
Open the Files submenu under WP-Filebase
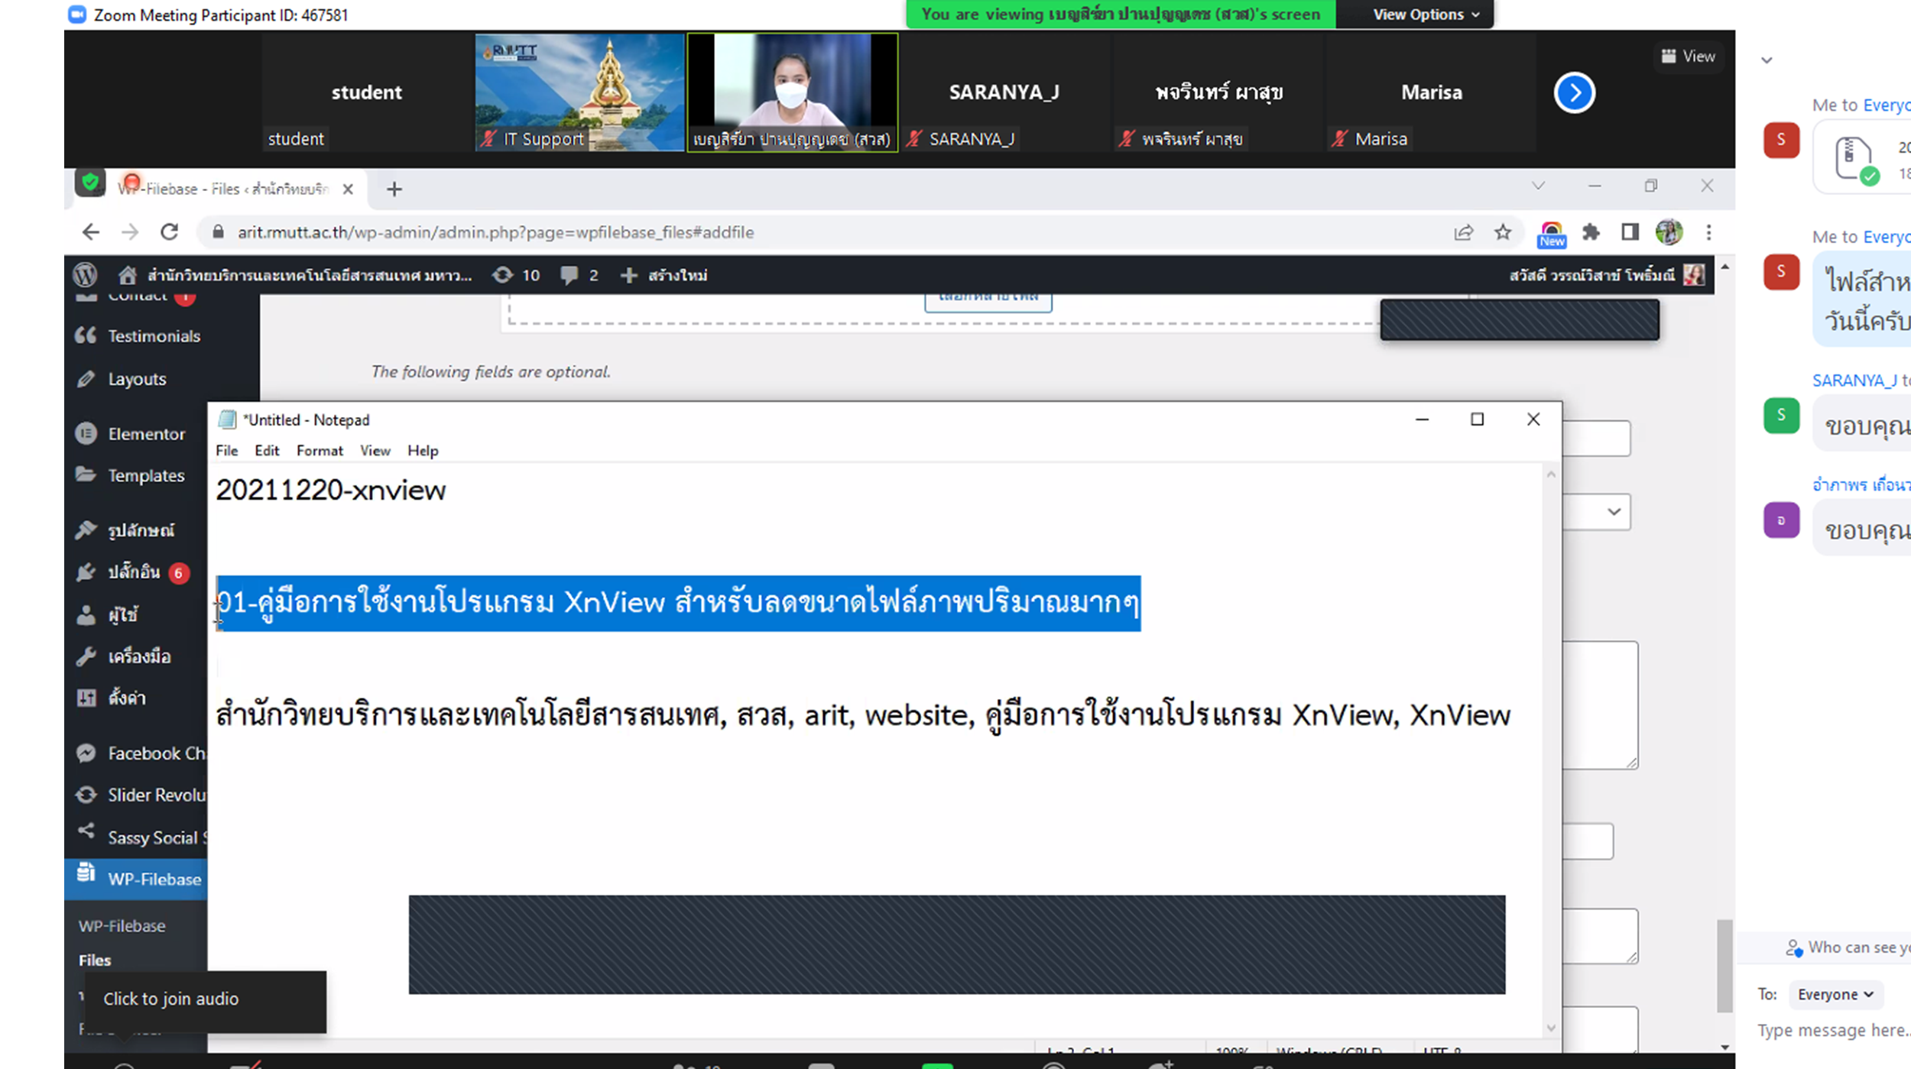tap(95, 960)
